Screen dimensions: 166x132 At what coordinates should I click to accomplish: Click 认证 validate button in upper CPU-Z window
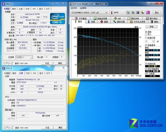[47, 63]
